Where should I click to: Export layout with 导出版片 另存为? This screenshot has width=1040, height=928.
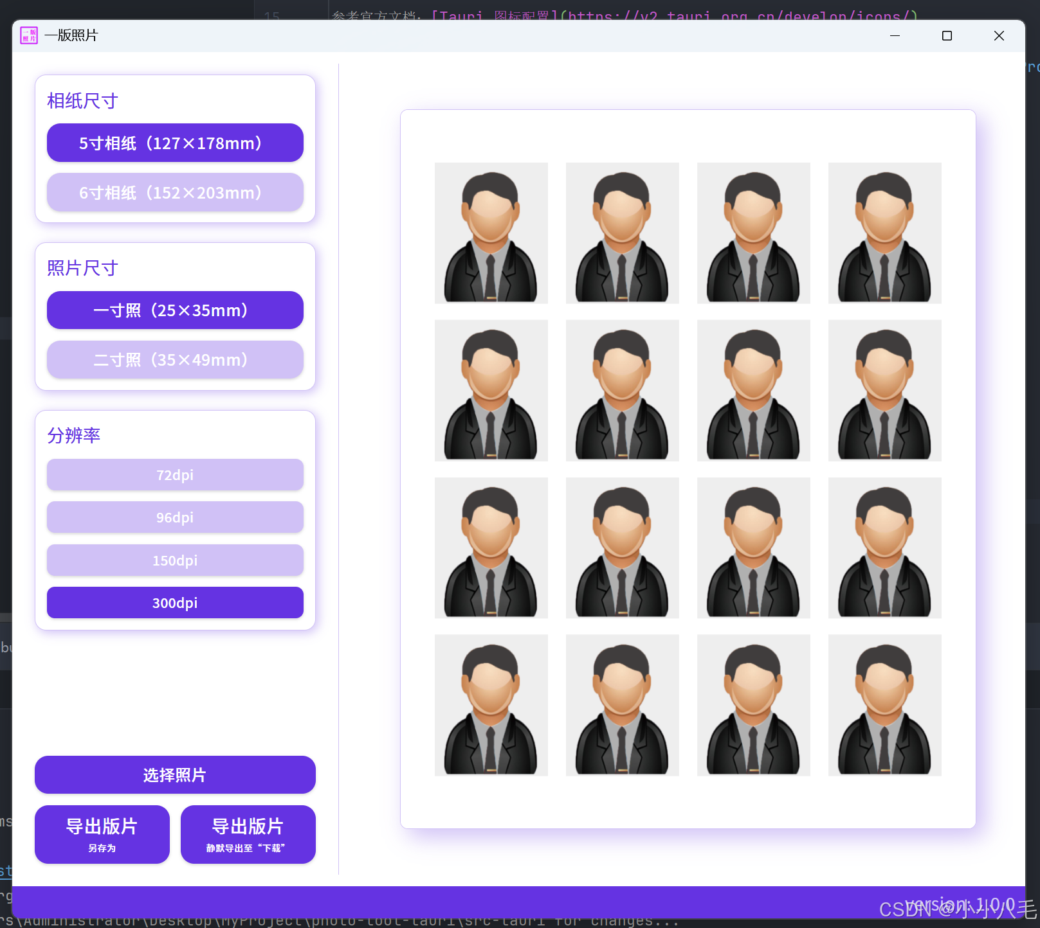(x=102, y=834)
